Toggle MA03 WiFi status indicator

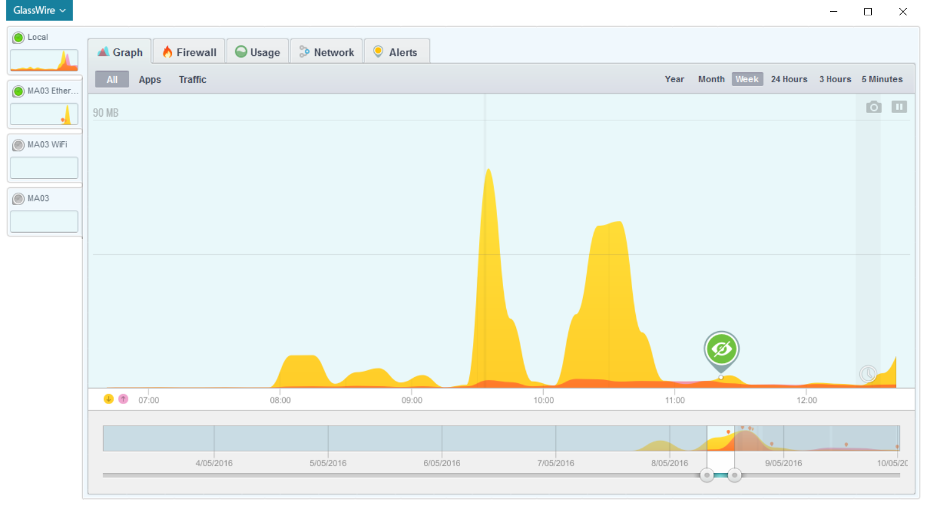(x=18, y=145)
